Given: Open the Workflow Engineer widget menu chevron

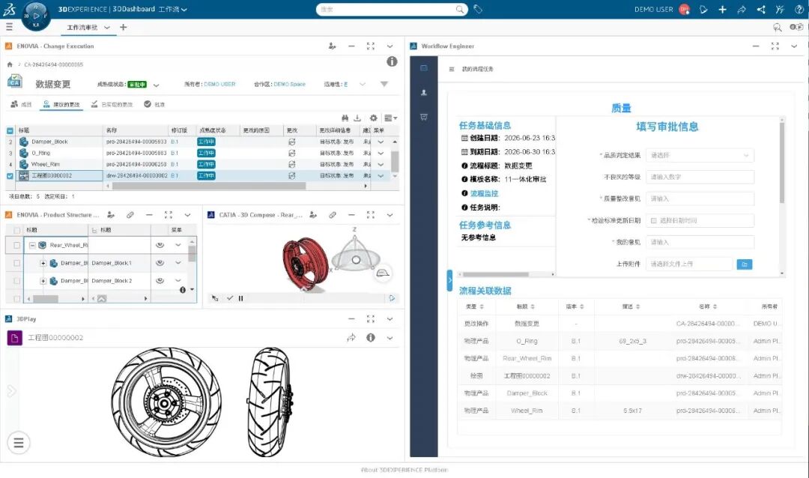Looking at the screenshot, I should (794, 46).
